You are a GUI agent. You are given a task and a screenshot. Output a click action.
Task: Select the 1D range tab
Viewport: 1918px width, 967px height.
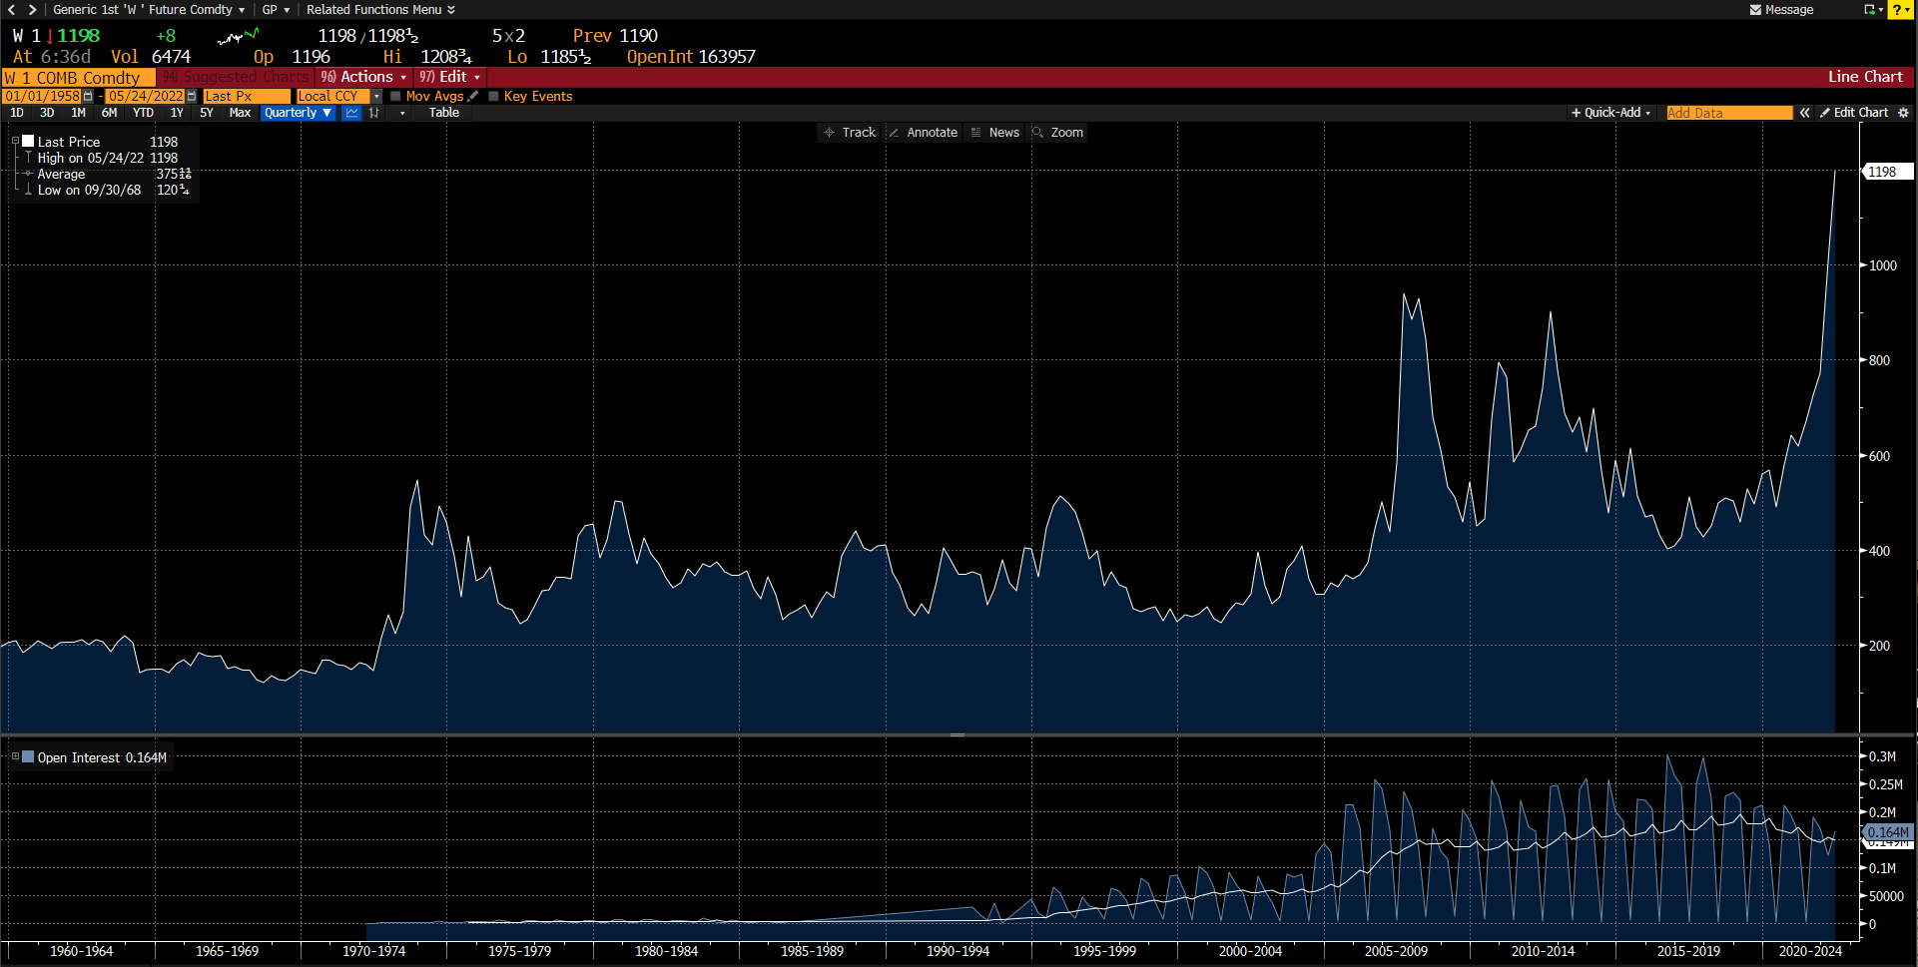(17, 113)
